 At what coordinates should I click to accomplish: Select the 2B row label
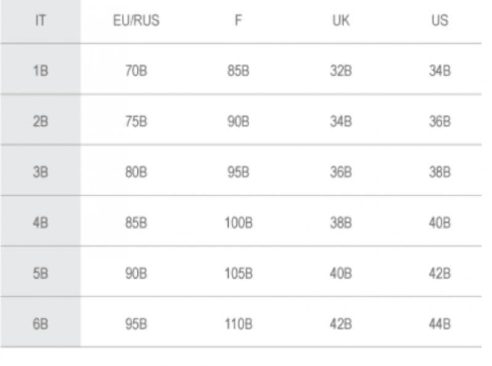click(x=41, y=121)
